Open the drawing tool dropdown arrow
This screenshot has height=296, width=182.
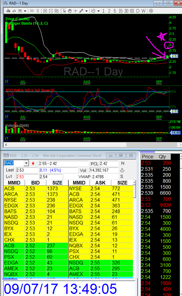pos(86,11)
